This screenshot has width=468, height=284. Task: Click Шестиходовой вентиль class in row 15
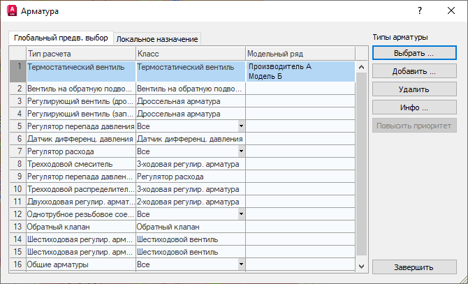(x=191, y=252)
